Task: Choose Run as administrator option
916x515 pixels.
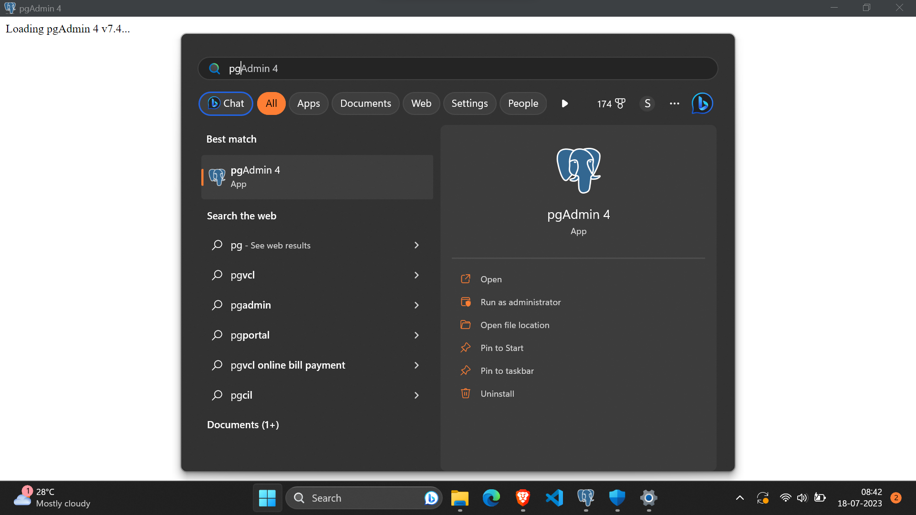Action: [x=520, y=302]
